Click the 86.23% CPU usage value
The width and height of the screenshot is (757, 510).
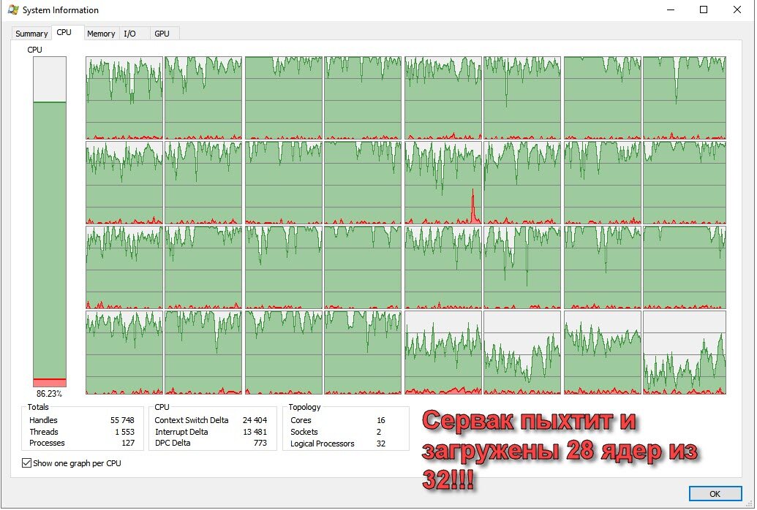tap(49, 394)
